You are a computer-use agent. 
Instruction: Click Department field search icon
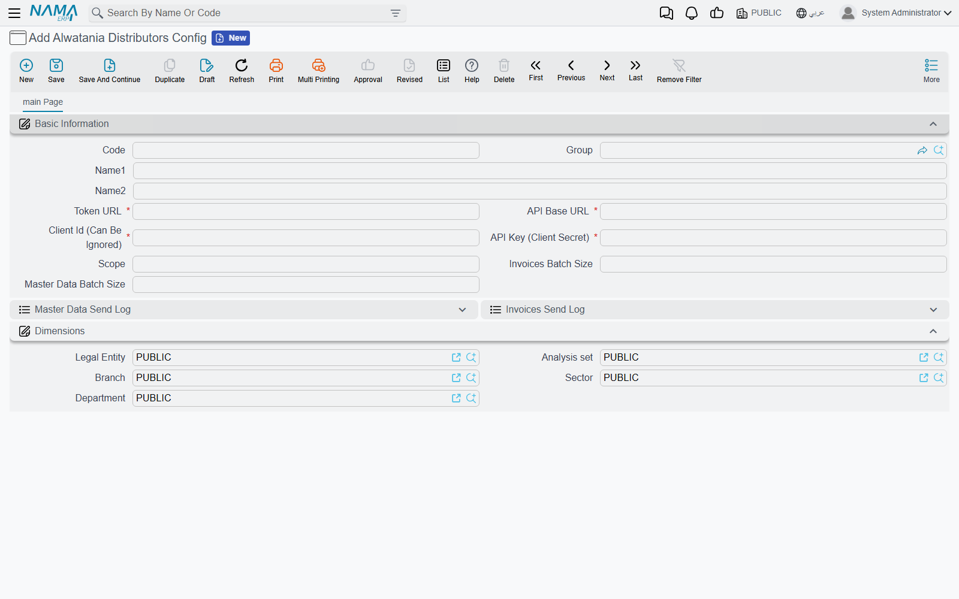[471, 398]
